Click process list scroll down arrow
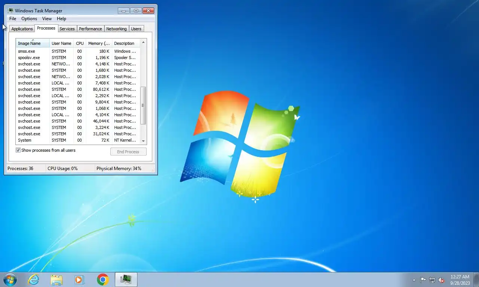The image size is (479, 287). coord(143,141)
